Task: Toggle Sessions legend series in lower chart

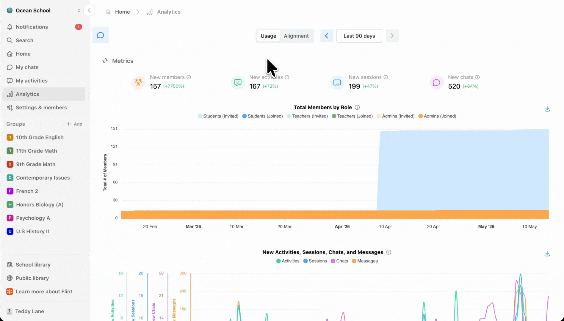Action: tap(315, 261)
